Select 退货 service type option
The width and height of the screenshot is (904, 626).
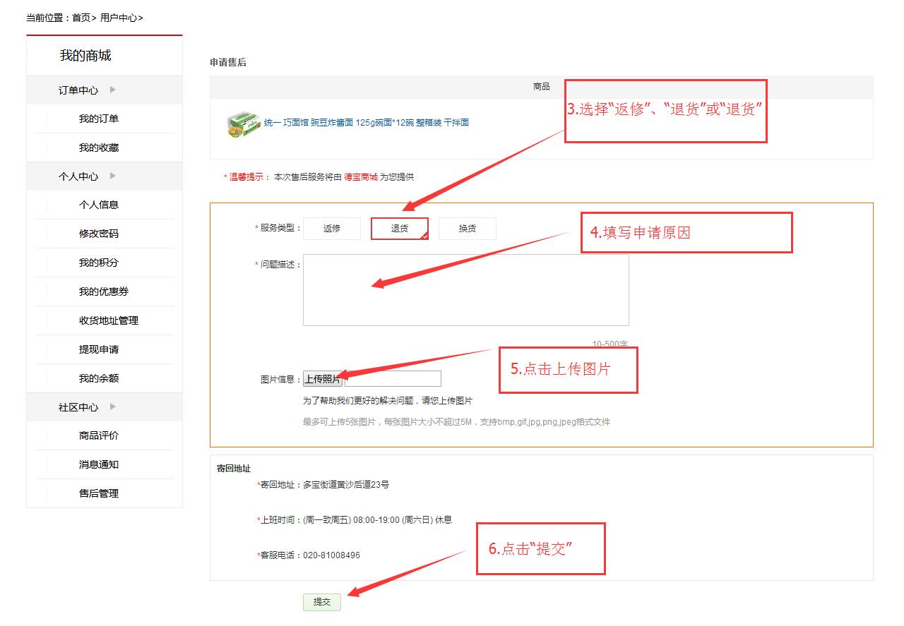click(x=400, y=229)
